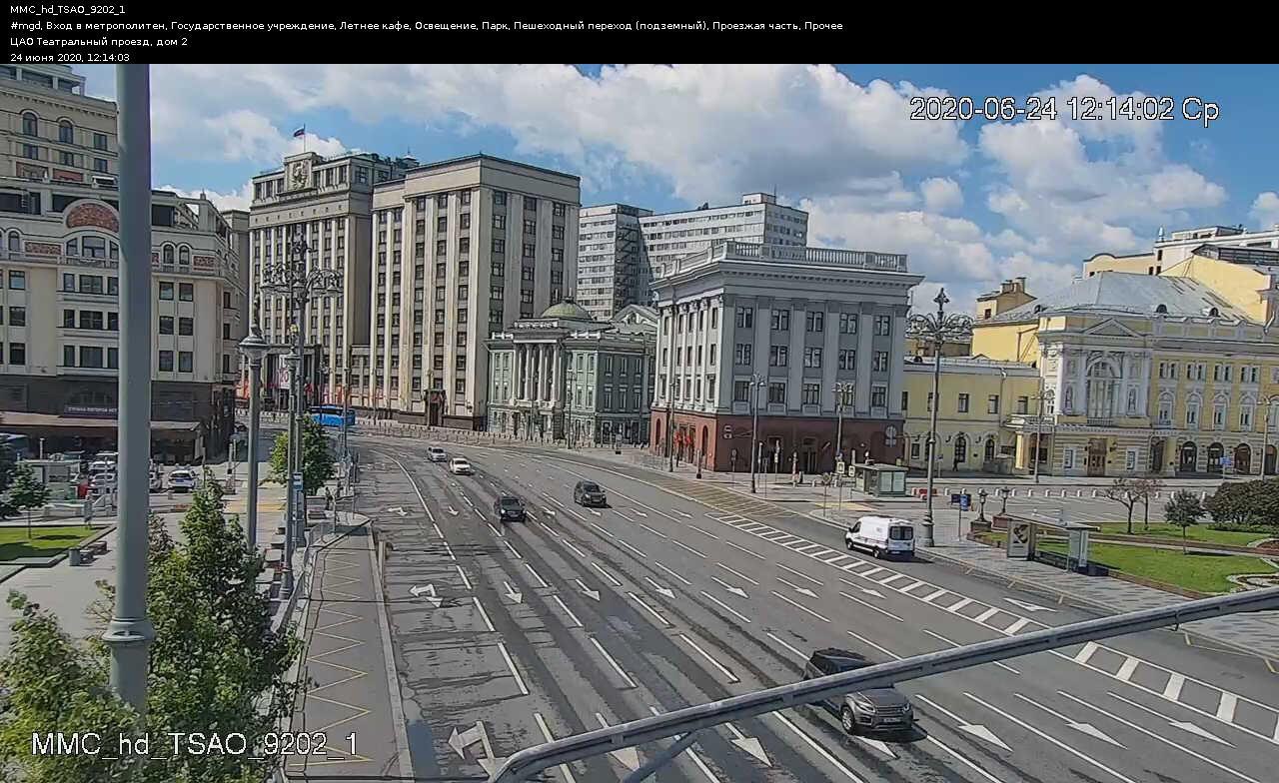The height and width of the screenshot is (783, 1279).
Task: Click the address 'ЦАО Театральный проезд, дом 2'
Action: [x=99, y=42]
